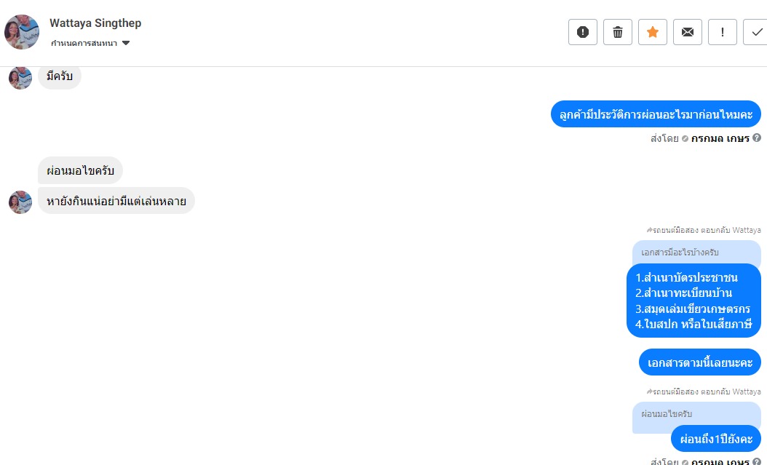Delete conversation using the trash icon

pos(618,32)
